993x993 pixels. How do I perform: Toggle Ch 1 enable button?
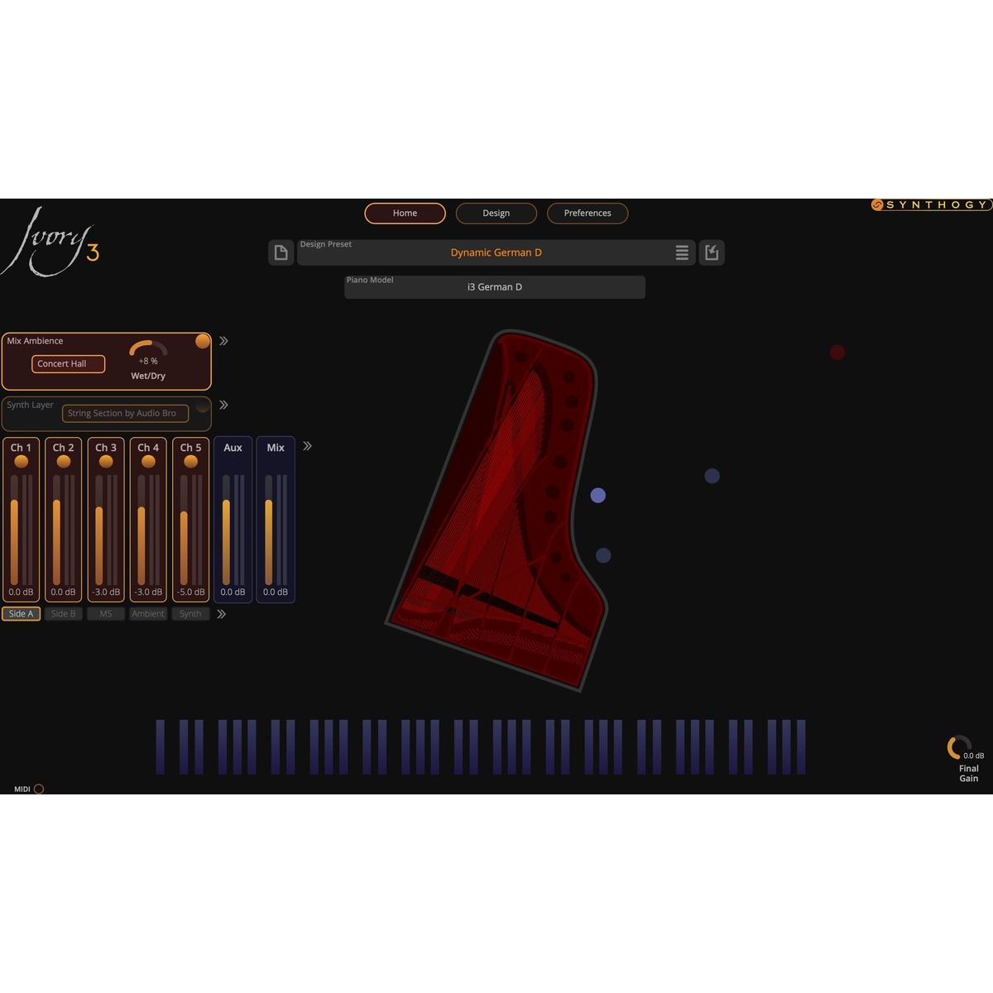click(x=22, y=462)
